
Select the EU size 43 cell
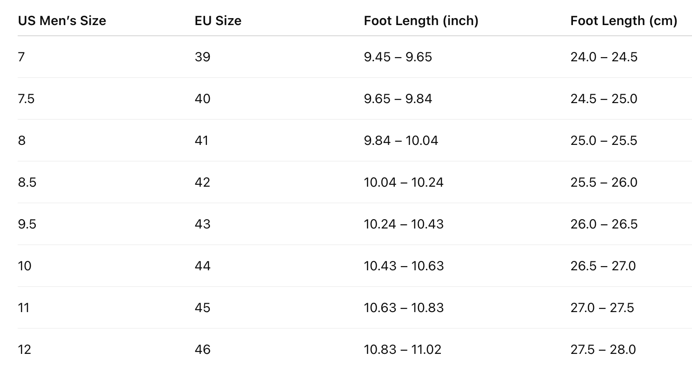point(203,224)
